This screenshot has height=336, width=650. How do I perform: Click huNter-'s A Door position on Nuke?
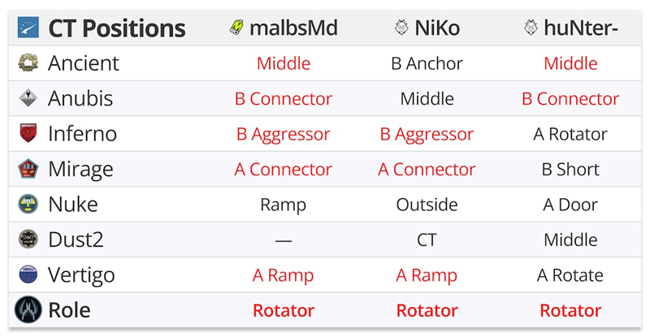coord(570,205)
